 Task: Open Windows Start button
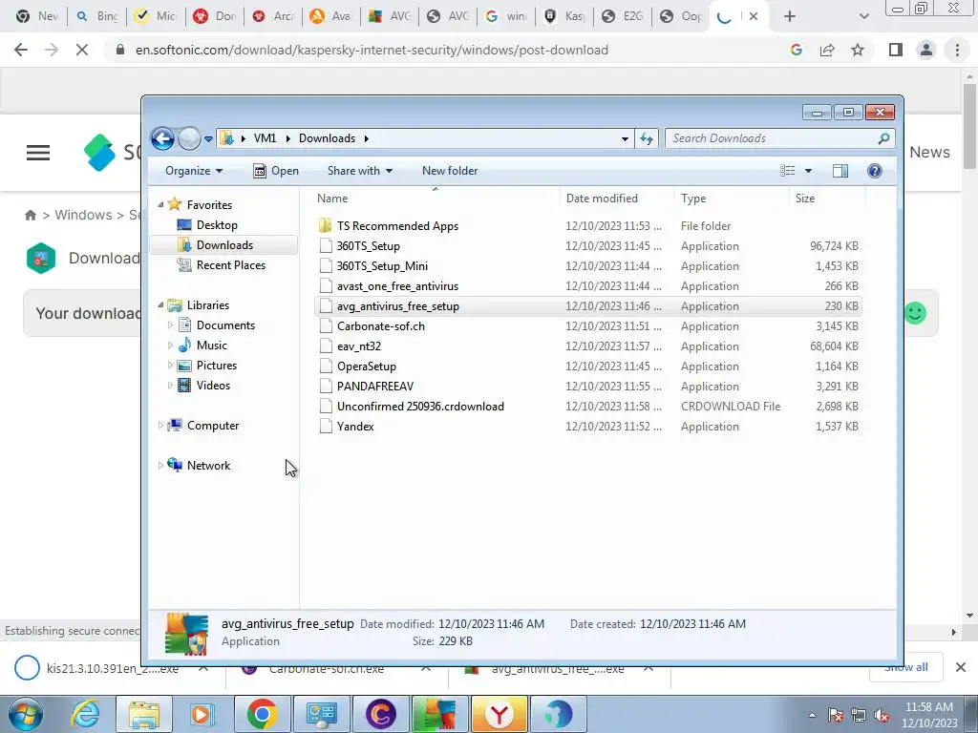(x=26, y=714)
